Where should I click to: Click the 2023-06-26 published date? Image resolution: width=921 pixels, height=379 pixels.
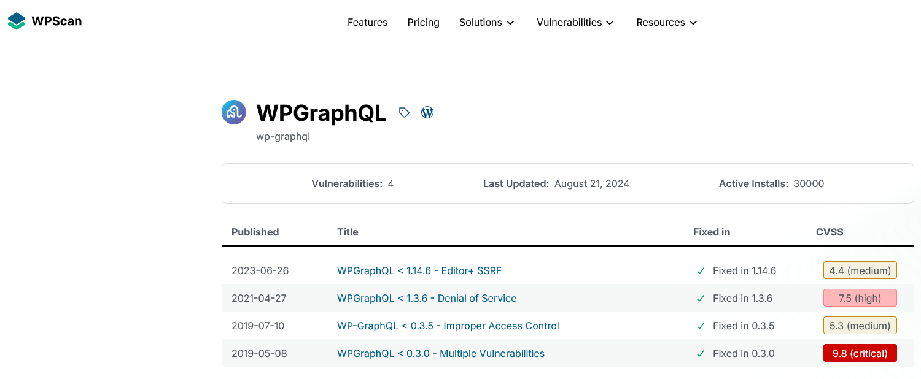click(260, 270)
